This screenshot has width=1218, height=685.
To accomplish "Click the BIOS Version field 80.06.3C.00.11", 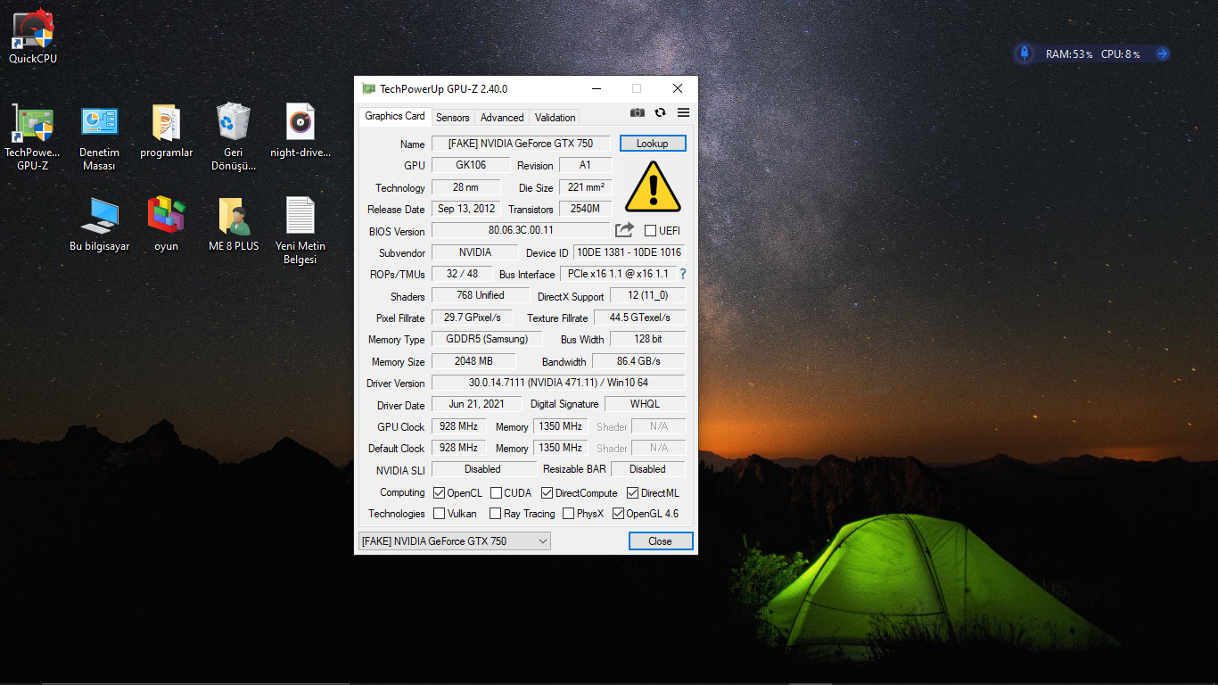I will tap(521, 230).
